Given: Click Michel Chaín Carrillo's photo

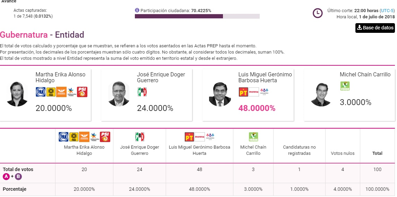Looking at the screenshot, I should pyautogui.click(x=321, y=94).
